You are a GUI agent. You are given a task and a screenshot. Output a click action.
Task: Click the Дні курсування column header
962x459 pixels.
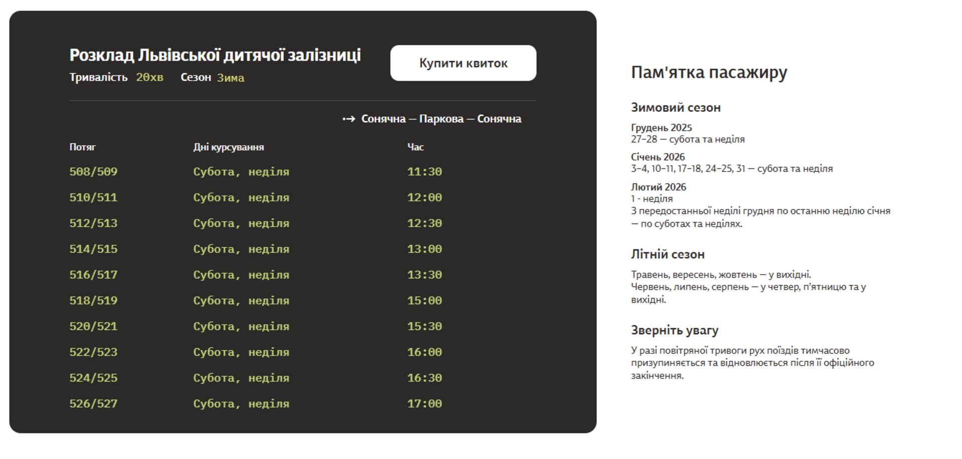coord(228,147)
